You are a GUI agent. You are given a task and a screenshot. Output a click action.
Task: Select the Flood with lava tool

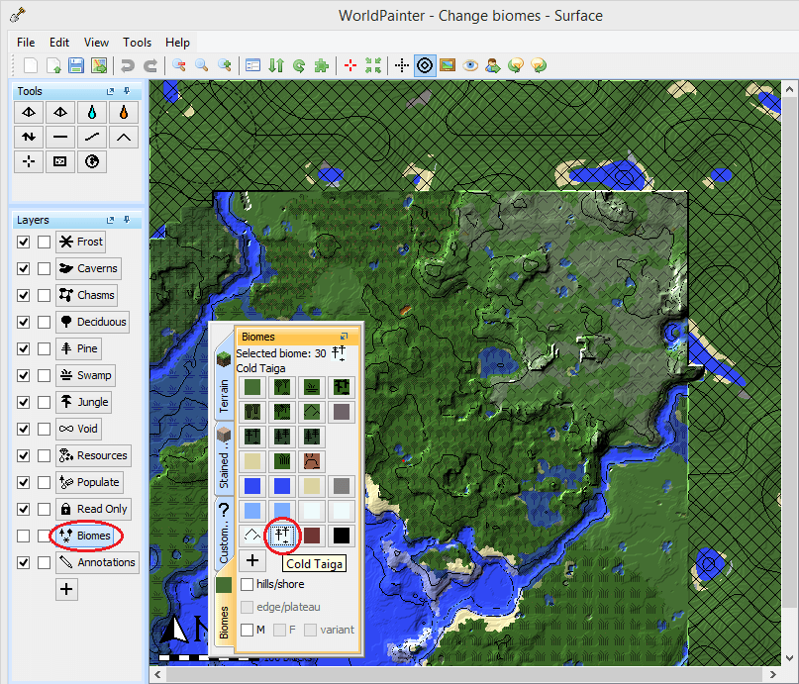point(124,113)
